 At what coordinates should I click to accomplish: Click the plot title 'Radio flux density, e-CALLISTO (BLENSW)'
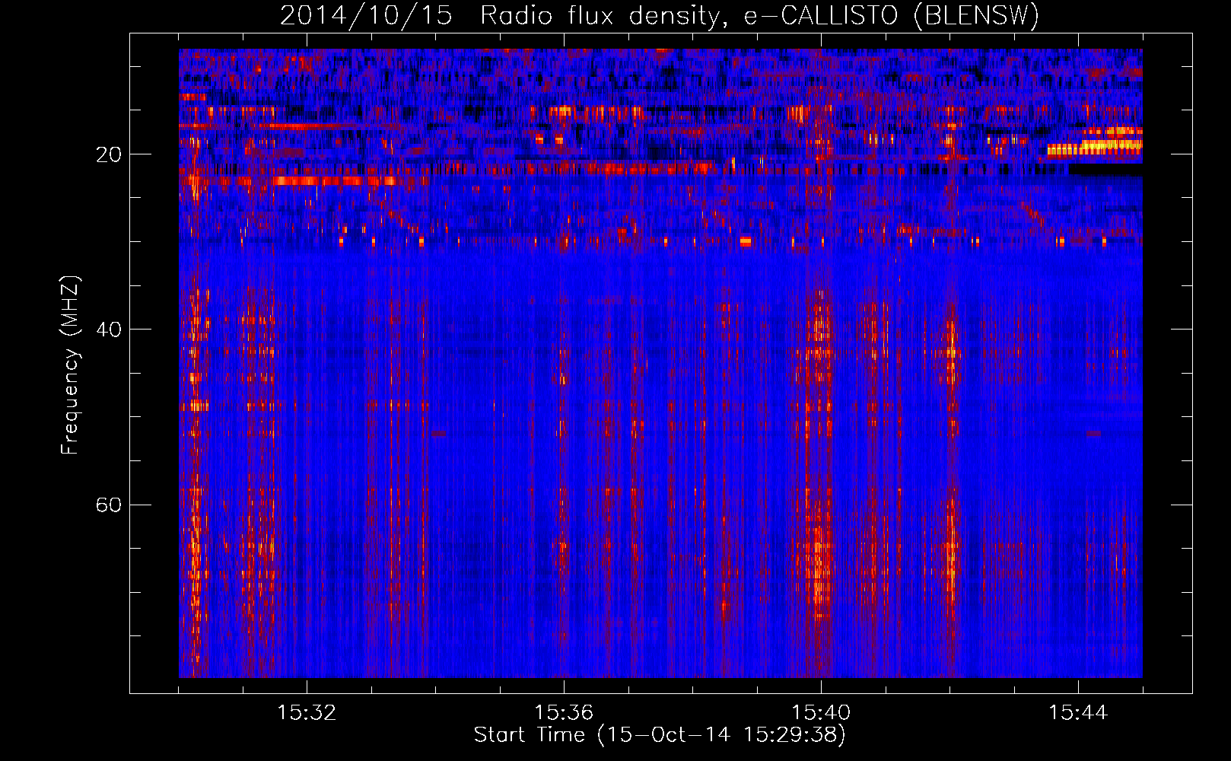759,16
